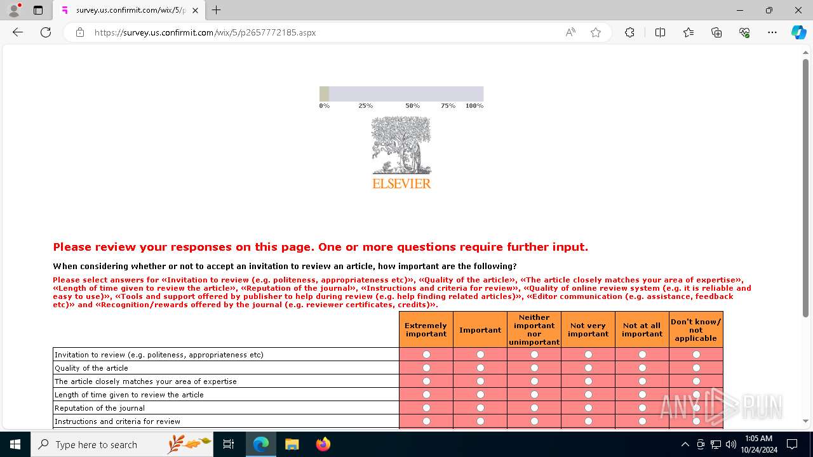Click the survey progress bar
Screen dimensions: 813x457
click(x=401, y=94)
